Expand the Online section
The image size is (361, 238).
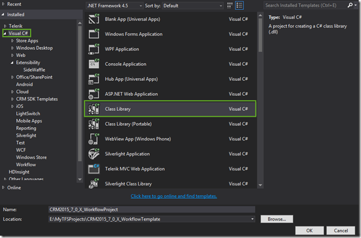pyautogui.click(x=3, y=187)
